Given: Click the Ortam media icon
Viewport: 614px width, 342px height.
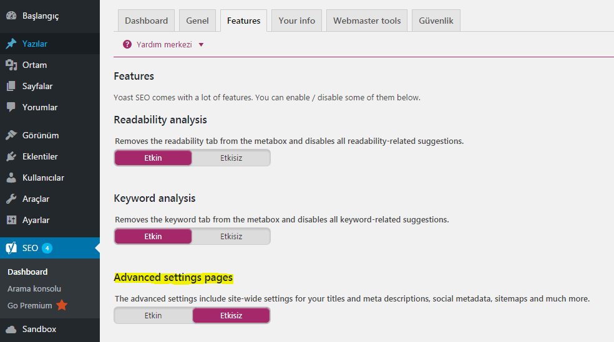Looking at the screenshot, I should (x=11, y=65).
